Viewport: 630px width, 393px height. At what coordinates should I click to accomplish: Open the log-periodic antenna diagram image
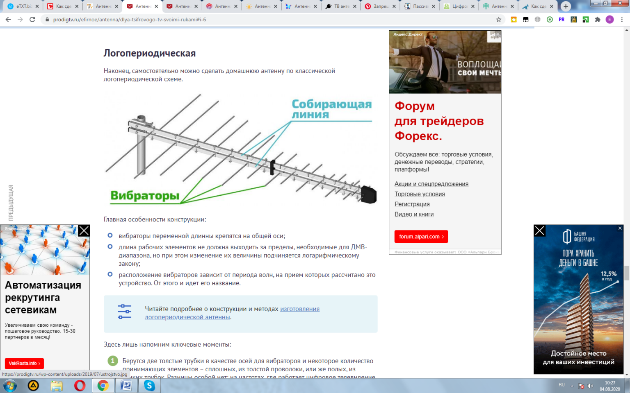(240, 149)
